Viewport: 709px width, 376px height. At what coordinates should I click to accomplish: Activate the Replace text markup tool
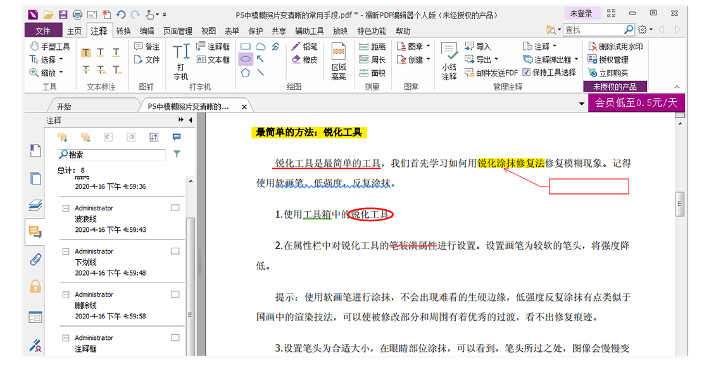101,70
